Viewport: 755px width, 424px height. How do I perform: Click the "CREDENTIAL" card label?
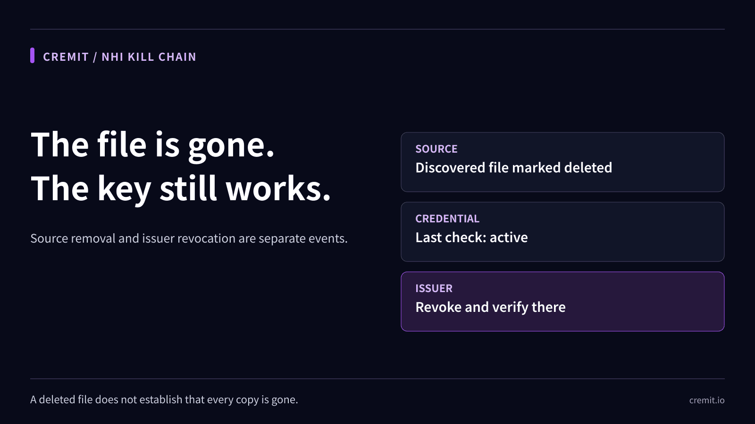pyautogui.click(x=447, y=219)
